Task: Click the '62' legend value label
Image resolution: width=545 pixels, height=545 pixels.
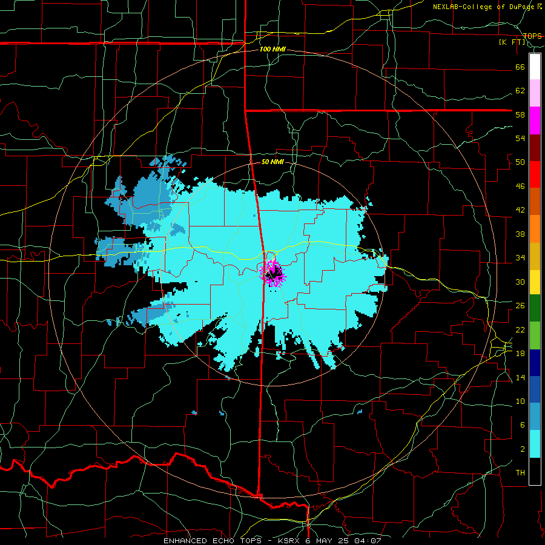Action: (520, 91)
